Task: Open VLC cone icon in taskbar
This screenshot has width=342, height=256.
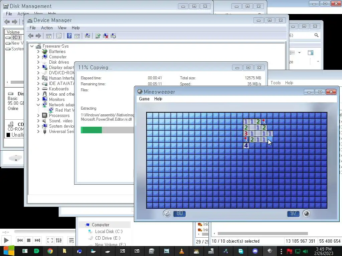Action: [181, 251]
